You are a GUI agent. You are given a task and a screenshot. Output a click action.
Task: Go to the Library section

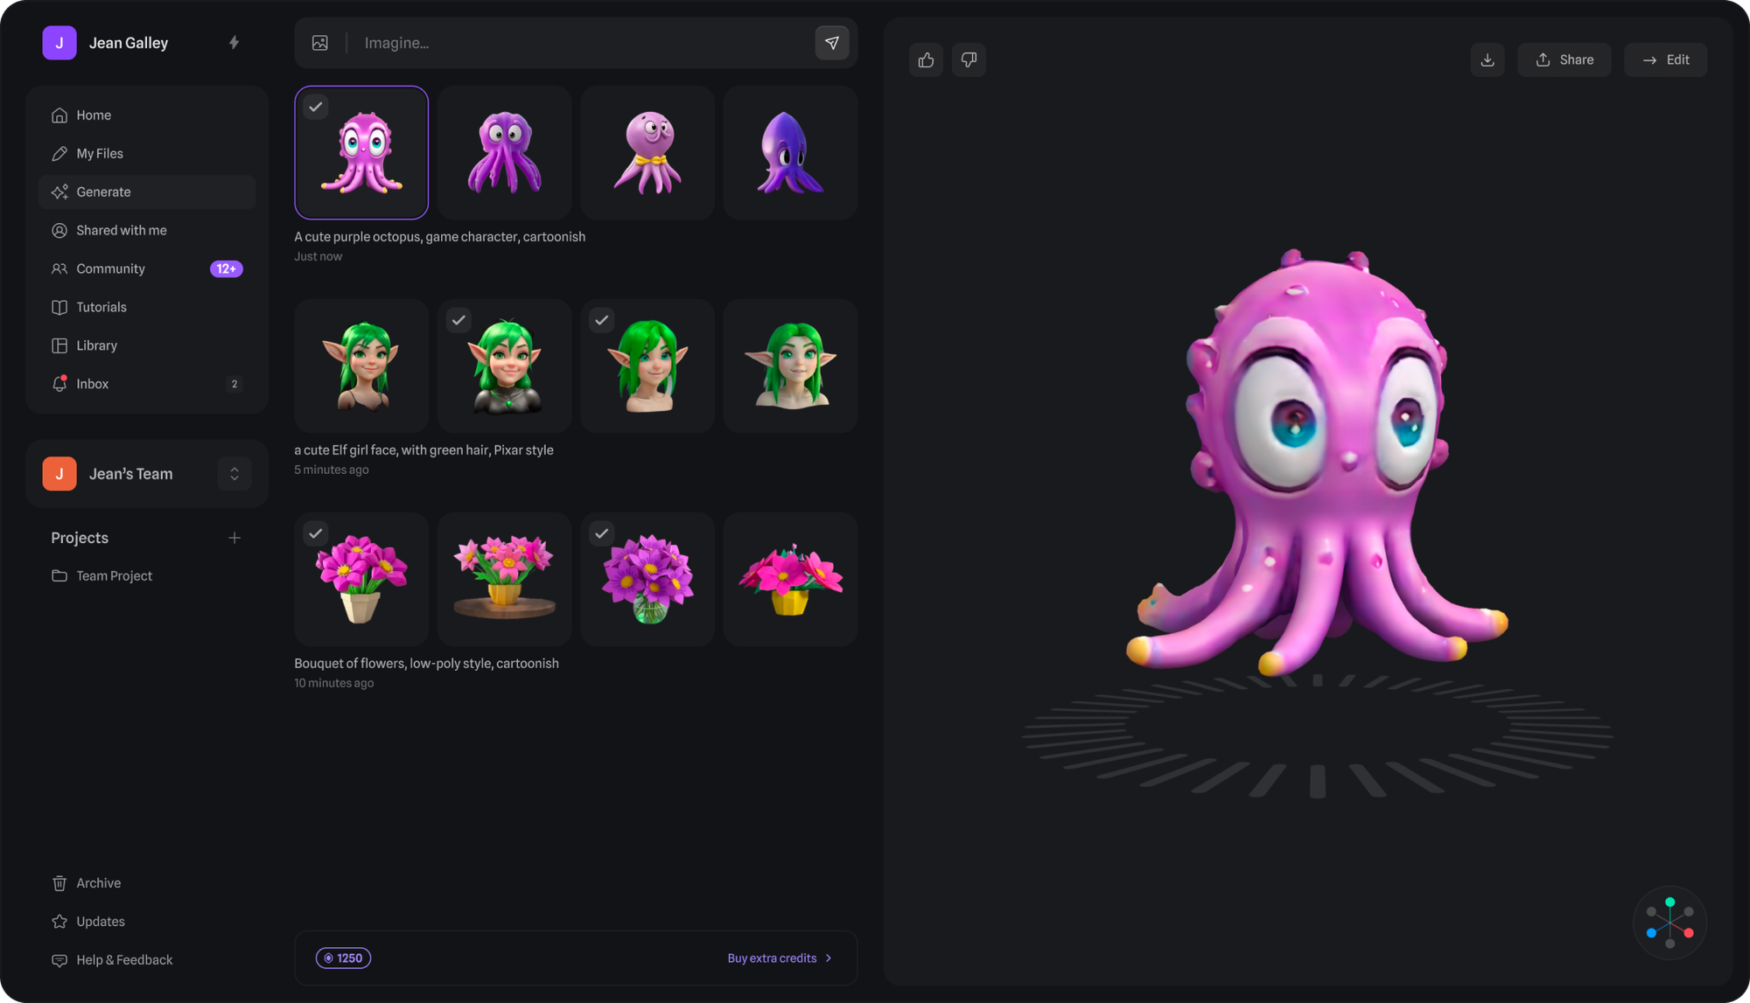point(96,345)
